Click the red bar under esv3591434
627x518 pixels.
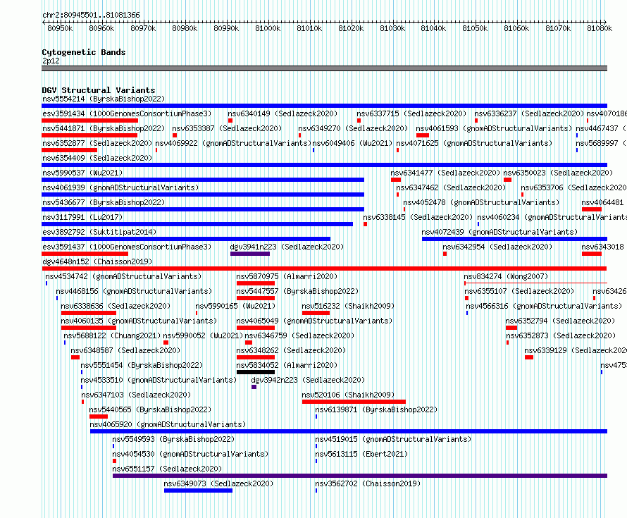89,121
